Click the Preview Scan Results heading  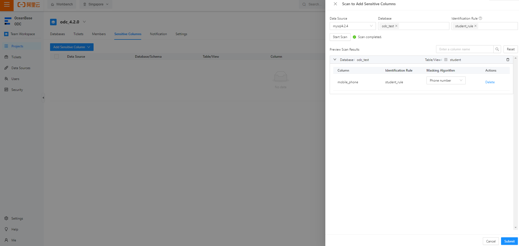click(x=344, y=50)
